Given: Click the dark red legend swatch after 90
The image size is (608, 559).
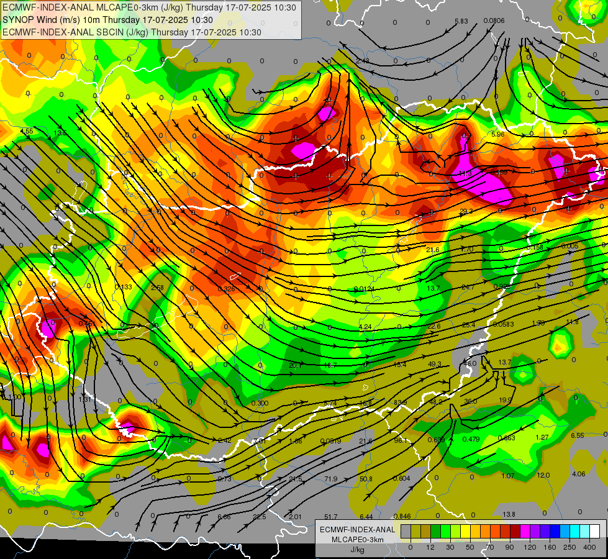Looking at the screenshot, I should 515,531.
